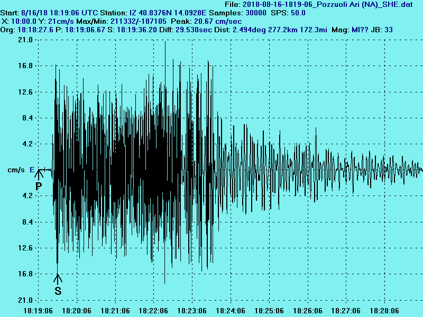The height and width of the screenshot is (317, 423).
Task: Click the magnitude value Ml??
Action: pos(360,30)
